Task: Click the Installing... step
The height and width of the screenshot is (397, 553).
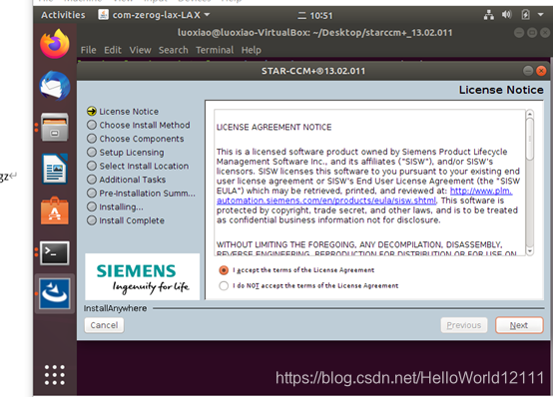Action: coord(116,206)
